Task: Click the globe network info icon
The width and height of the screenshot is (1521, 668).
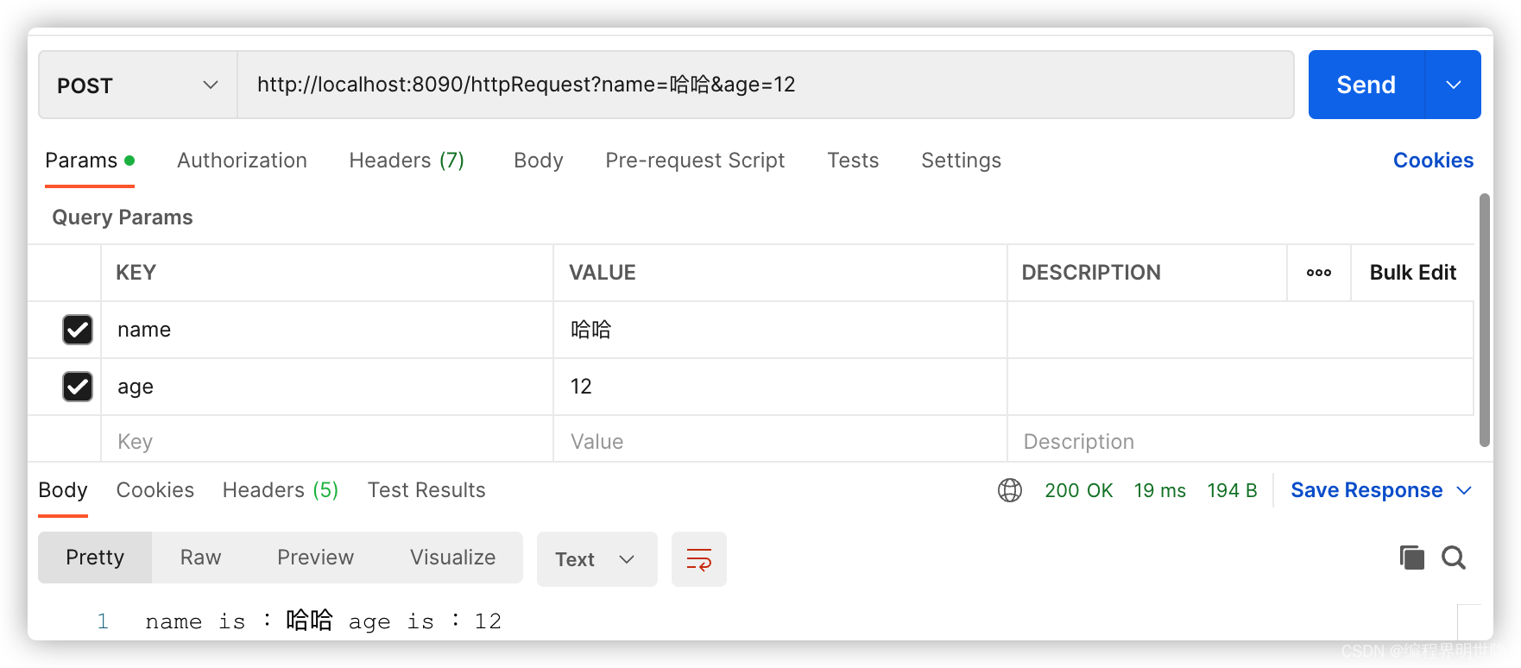Action: coord(1009,490)
